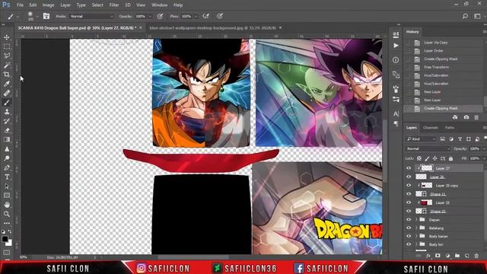The width and height of the screenshot is (487, 274).
Task: Open Opacity dropdown arrow in options bar
Action: coord(150,16)
